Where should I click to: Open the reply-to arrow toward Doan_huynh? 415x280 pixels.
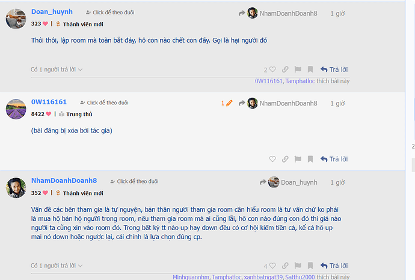click(289, 182)
